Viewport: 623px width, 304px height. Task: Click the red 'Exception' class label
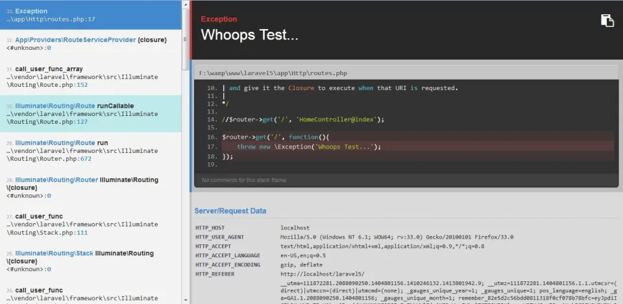coord(219,19)
